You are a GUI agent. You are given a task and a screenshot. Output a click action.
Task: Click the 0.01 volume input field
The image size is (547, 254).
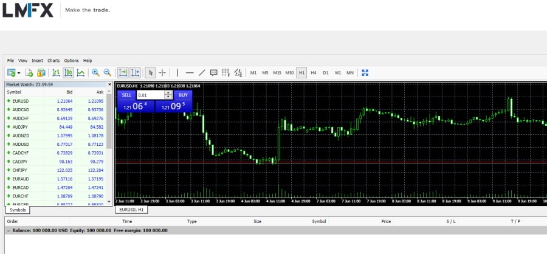click(x=150, y=95)
